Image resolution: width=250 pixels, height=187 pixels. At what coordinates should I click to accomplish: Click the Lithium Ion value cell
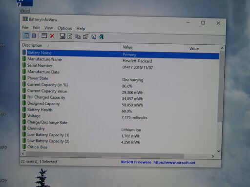(x=131, y=130)
